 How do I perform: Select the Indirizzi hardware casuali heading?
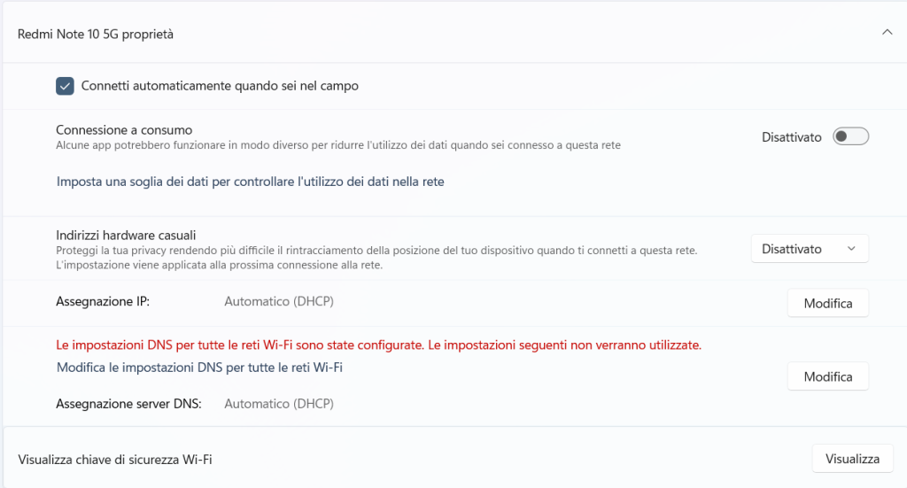[126, 235]
